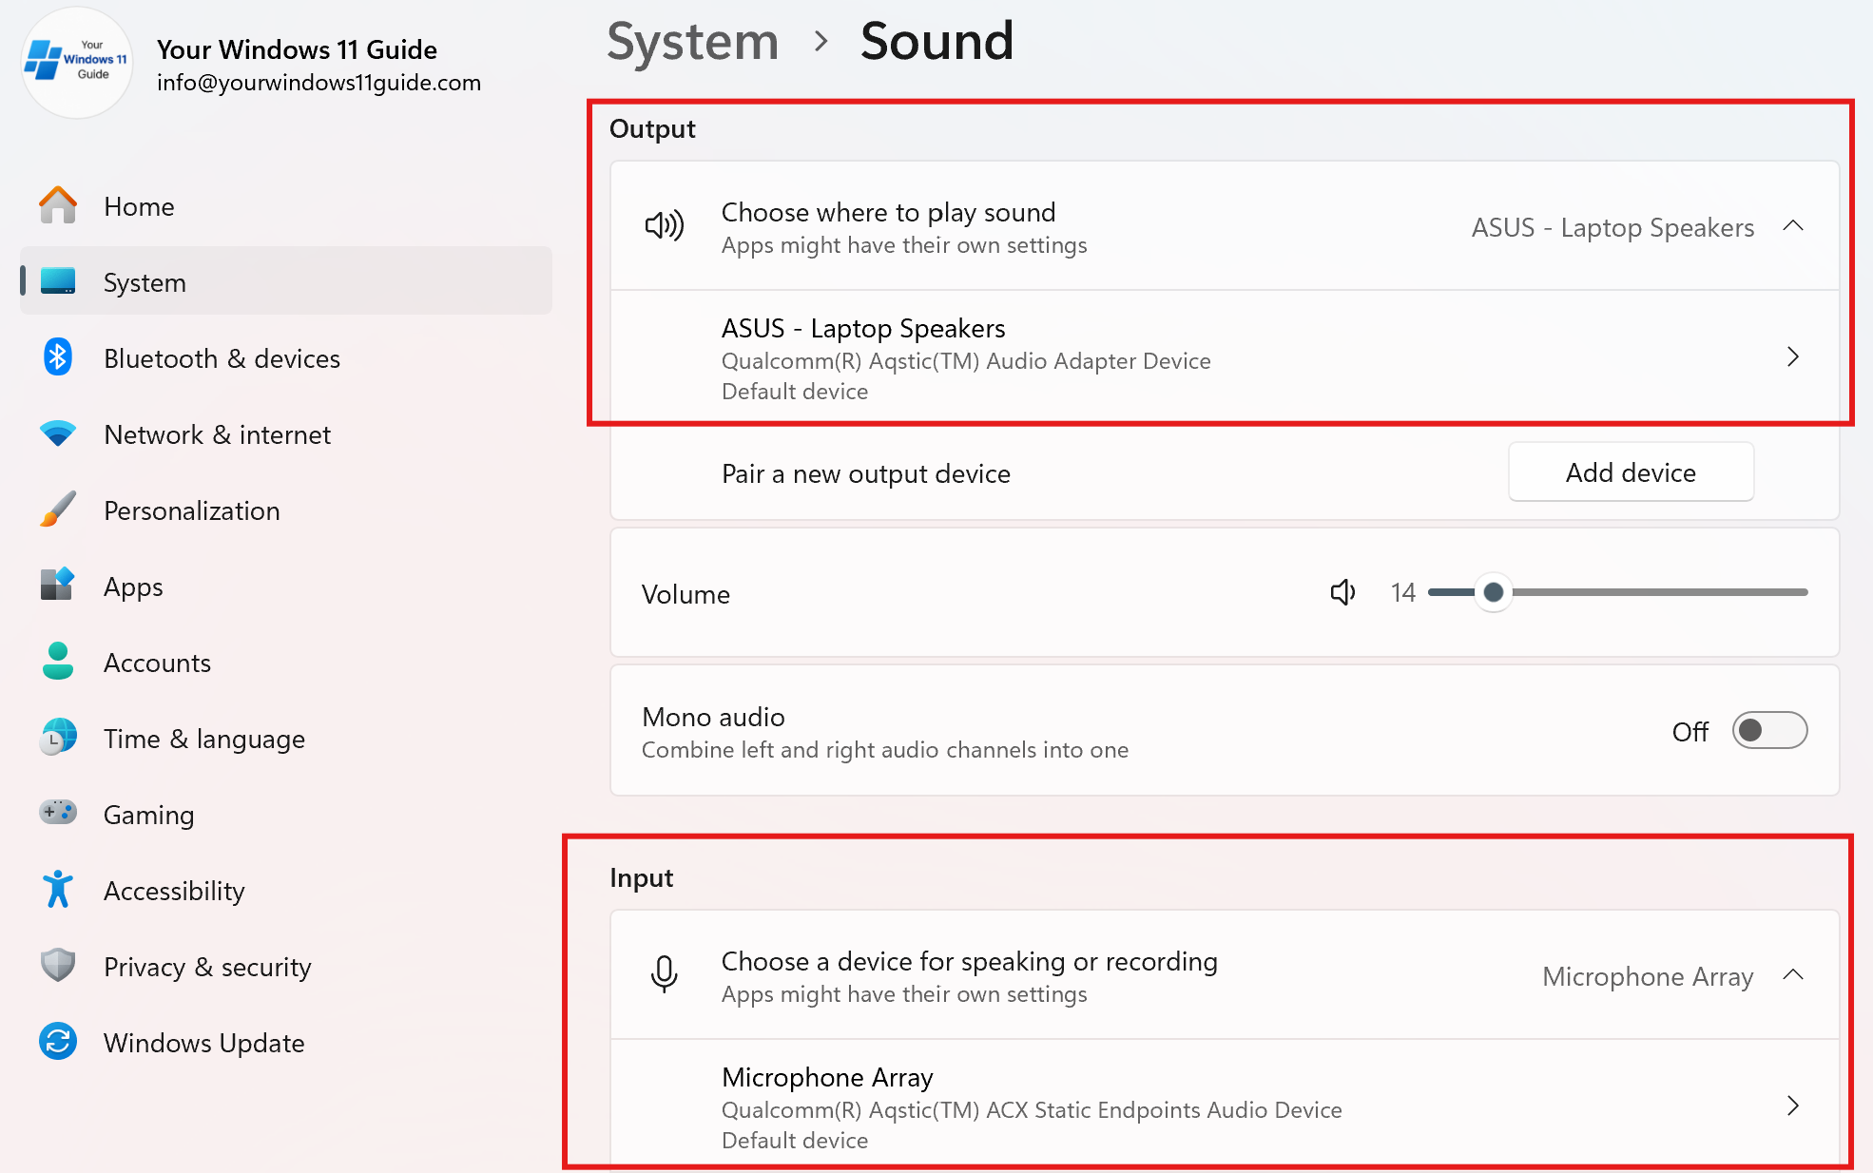Click the ASUS - Laptop Speakers device name

pyautogui.click(x=863, y=328)
